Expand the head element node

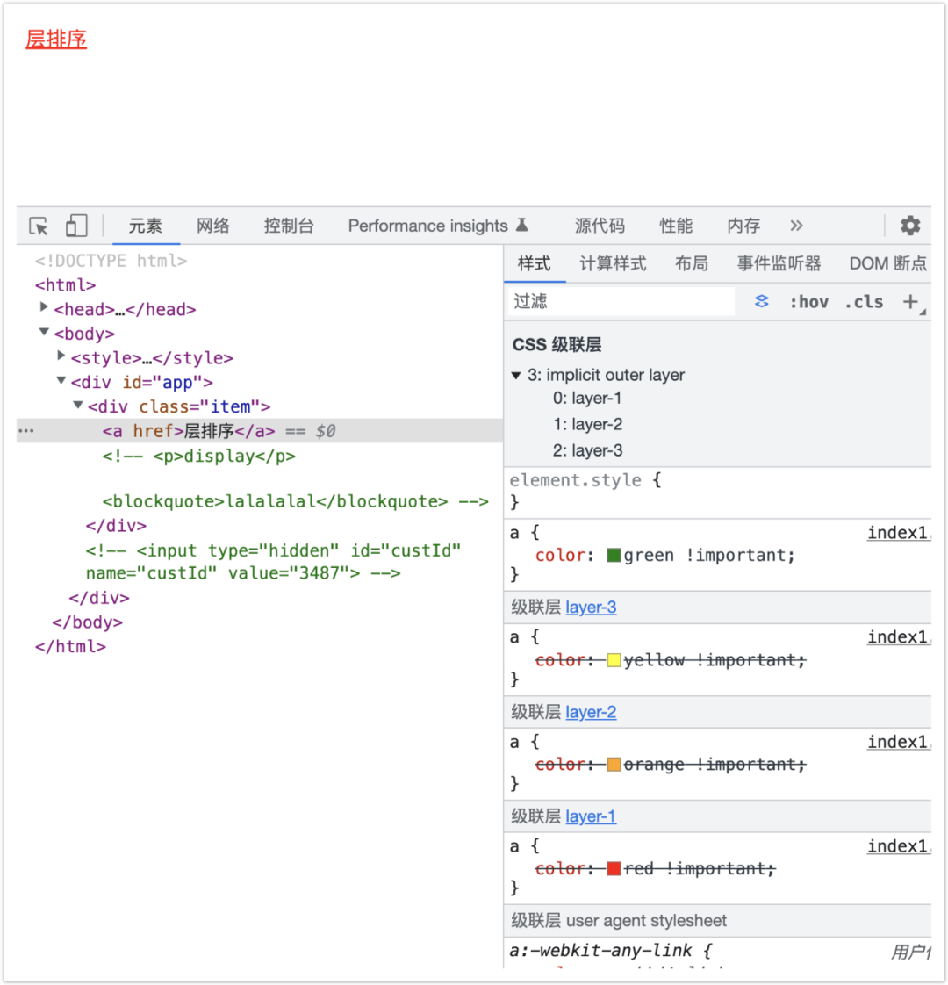point(44,307)
